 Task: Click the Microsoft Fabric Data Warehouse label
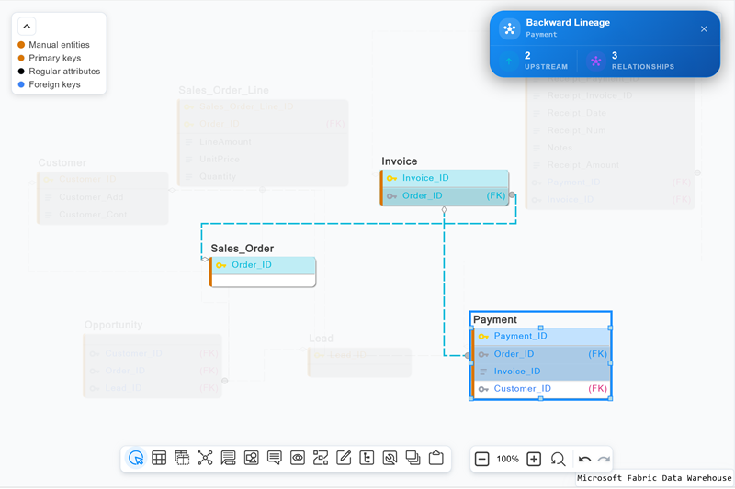654,478
